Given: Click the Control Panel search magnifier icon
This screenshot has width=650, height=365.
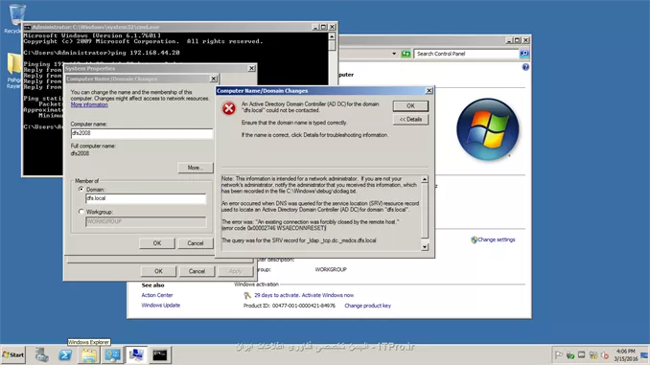Looking at the screenshot, I should click(x=524, y=54).
